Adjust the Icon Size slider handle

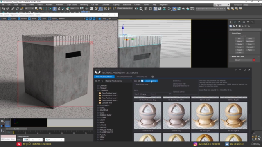tap(185, 94)
